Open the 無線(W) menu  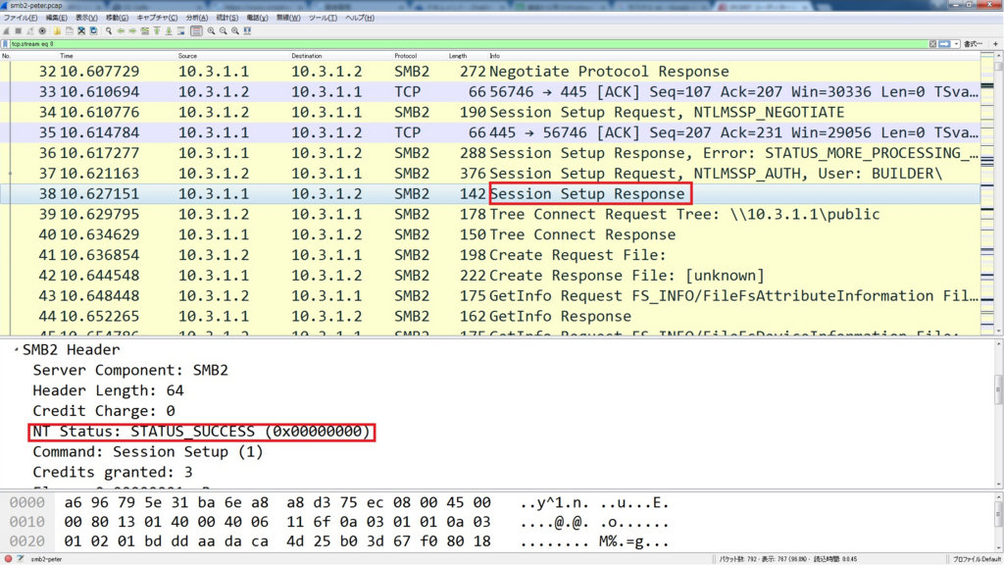pos(288,18)
